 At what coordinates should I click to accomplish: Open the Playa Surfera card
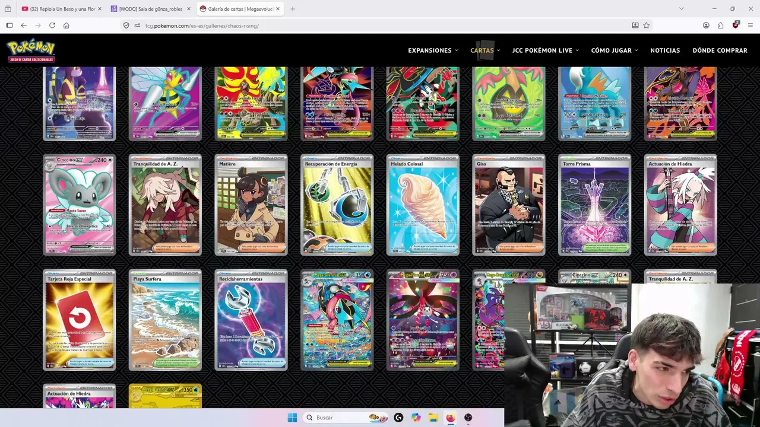pos(165,320)
